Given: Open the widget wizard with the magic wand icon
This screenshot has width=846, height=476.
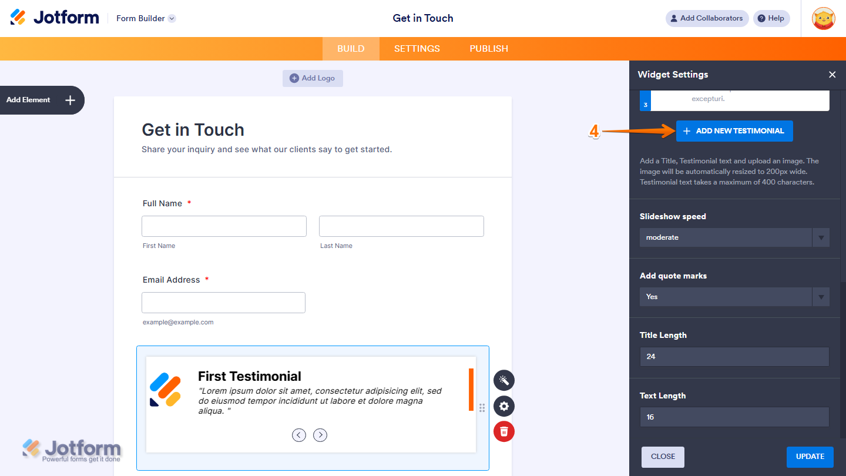Looking at the screenshot, I should (503, 380).
